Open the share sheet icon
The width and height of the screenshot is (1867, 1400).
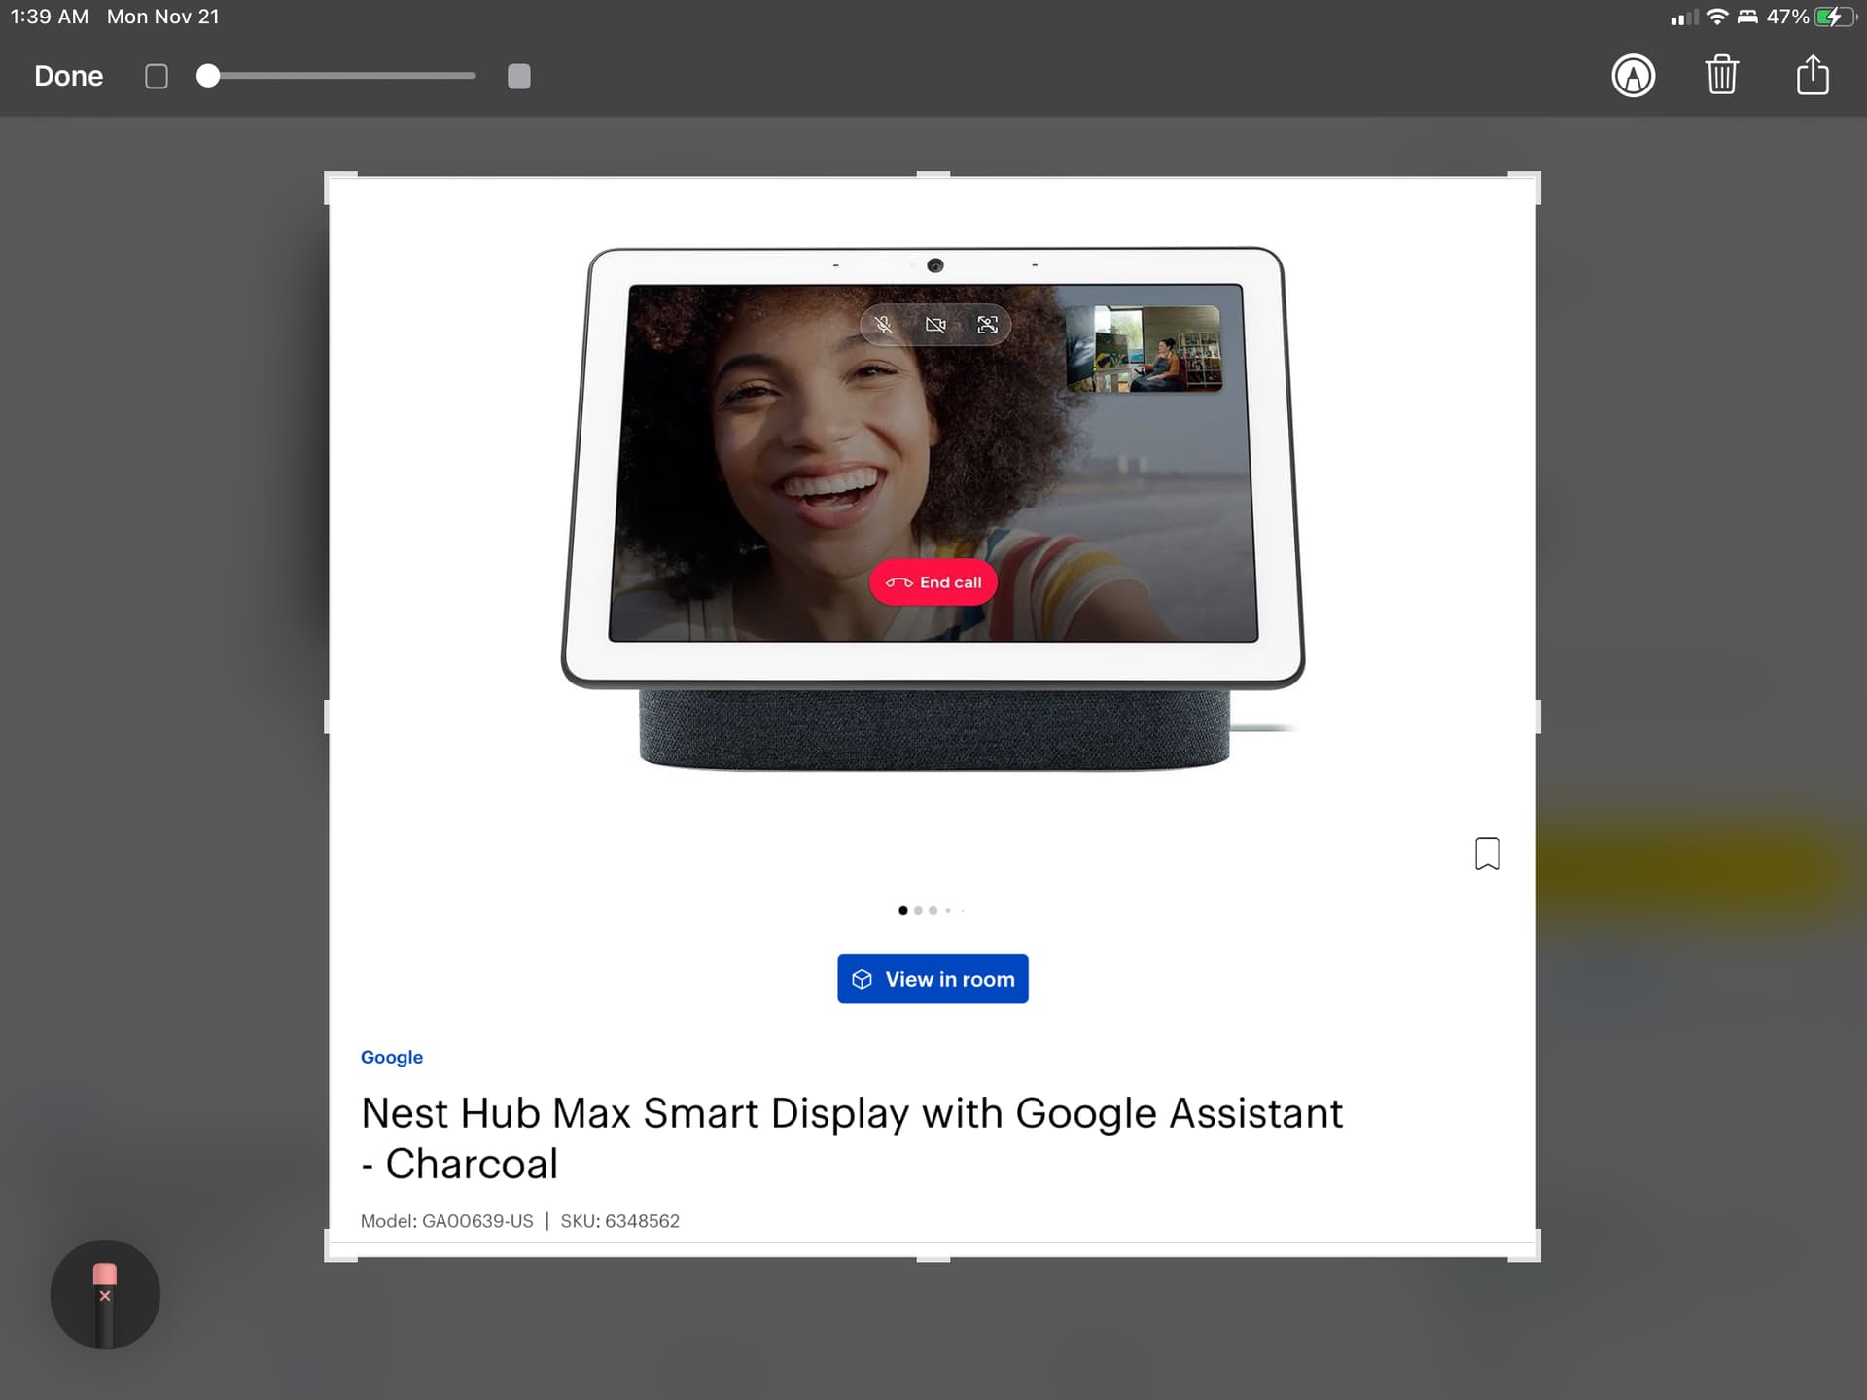pyautogui.click(x=1812, y=76)
